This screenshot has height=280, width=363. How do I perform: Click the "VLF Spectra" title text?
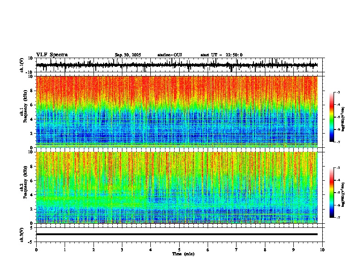[52, 55]
